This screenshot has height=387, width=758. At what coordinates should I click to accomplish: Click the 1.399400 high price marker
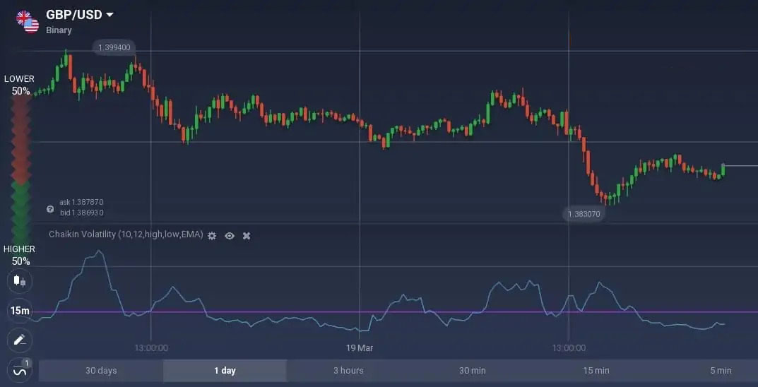[x=114, y=47]
